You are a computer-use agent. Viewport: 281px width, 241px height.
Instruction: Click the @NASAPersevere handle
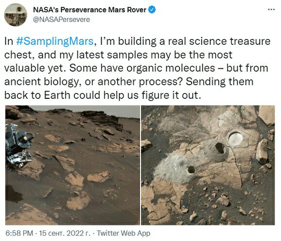pyautogui.click(x=61, y=19)
